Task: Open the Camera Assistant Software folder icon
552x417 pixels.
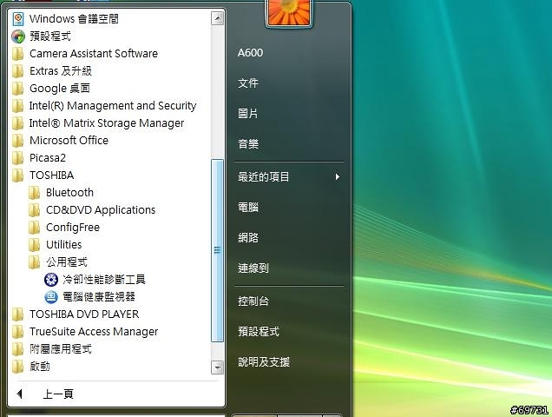Action: coord(17,54)
